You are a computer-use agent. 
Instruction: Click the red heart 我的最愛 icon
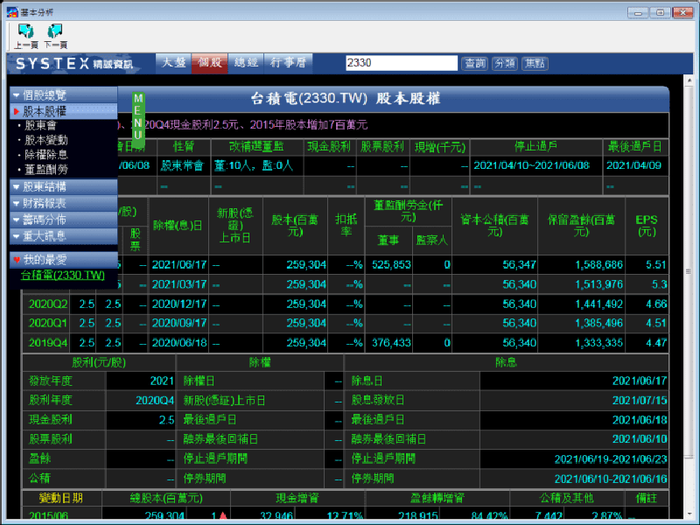tap(17, 260)
